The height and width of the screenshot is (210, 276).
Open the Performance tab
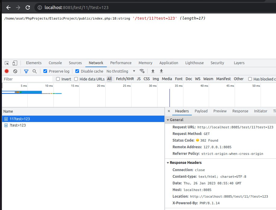click(x=121, y=63)
